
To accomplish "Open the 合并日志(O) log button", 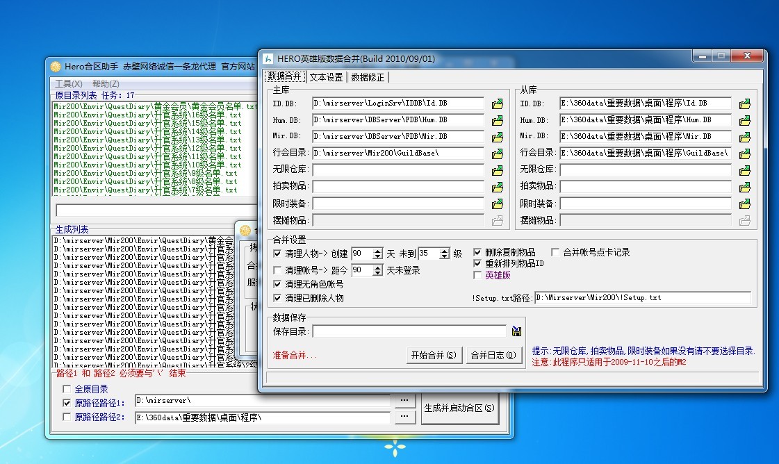I will coord(493,355).
